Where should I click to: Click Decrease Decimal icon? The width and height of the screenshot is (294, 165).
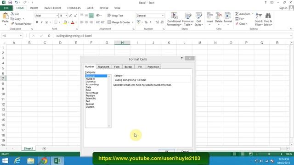pos(162,22)
